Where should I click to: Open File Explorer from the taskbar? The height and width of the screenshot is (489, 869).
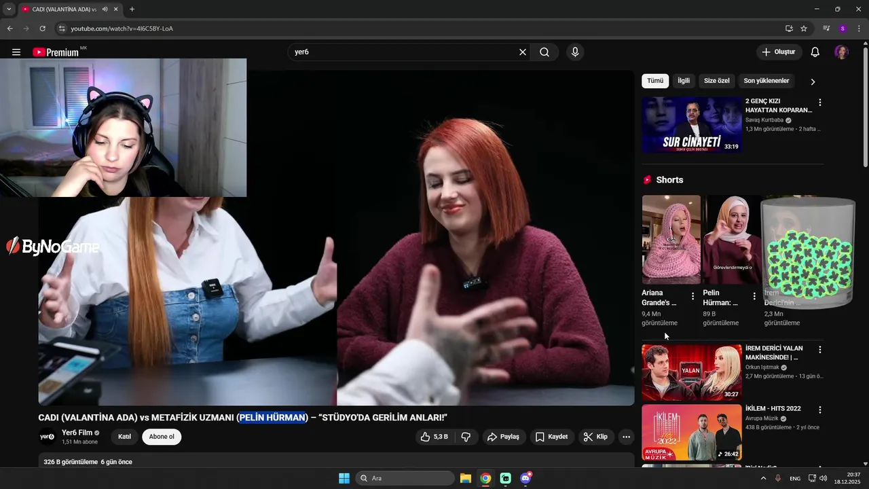(466, 478)
